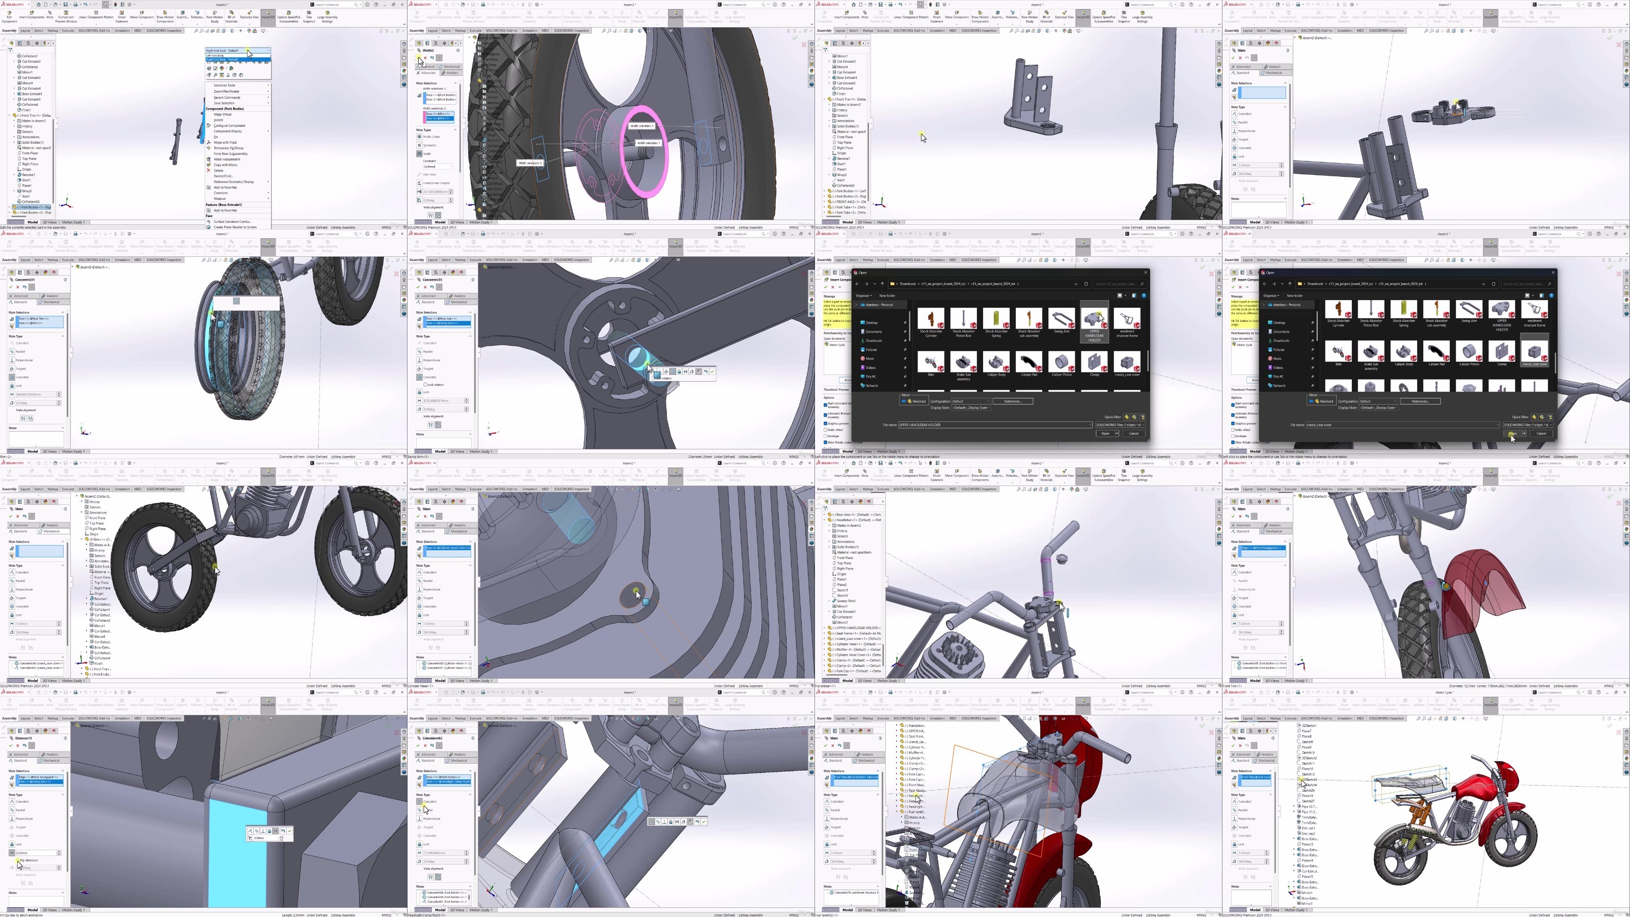Toggle Resolved mode in UPPER HANDLEBAR HOLDER Open dialog
The height and width of the screenshot is (917, 1630).
click(914, 401)
